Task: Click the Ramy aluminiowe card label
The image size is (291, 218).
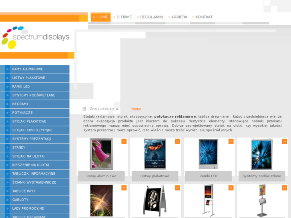Action: pos(101,176)
